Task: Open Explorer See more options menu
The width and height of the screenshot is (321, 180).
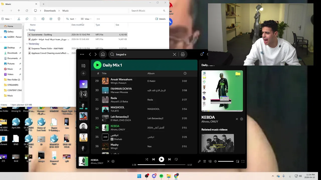Action: (98, 19)
